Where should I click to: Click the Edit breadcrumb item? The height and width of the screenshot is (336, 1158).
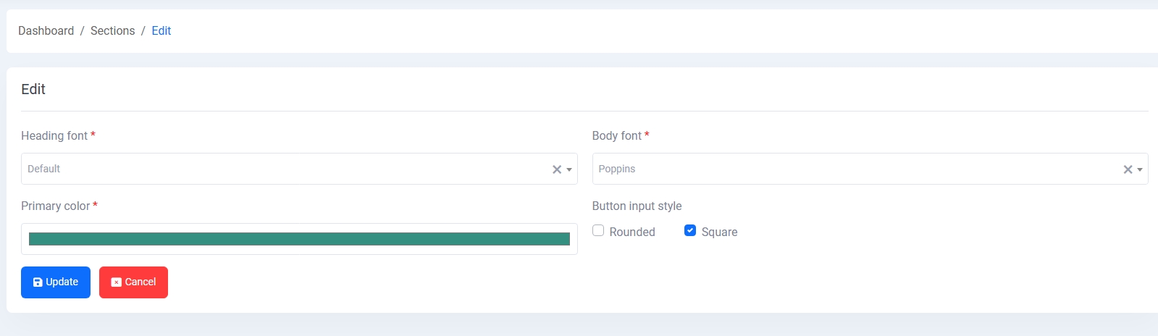[x=161, y=30]
